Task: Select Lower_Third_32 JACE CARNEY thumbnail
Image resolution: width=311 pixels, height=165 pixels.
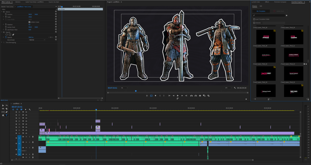Action: point(266,74)
